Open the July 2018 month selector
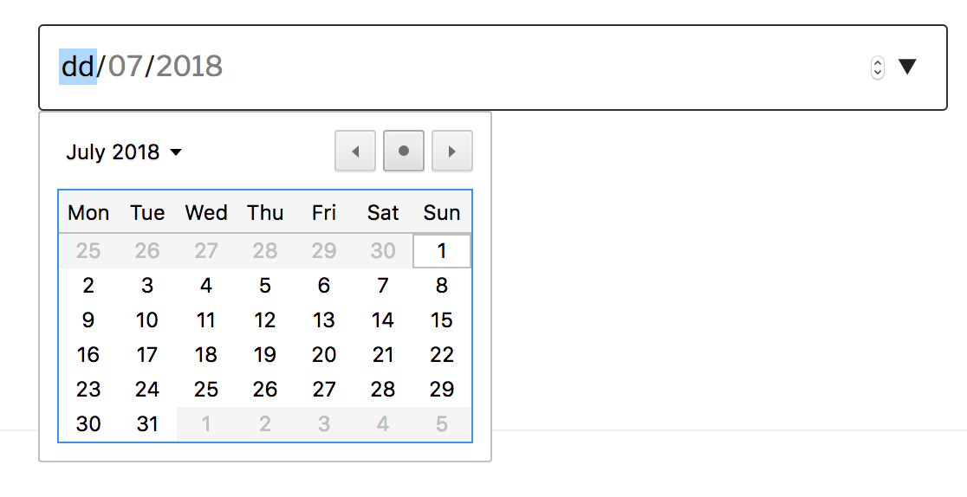The height and width of the screenshot is (497, 967). pos(125,152)
